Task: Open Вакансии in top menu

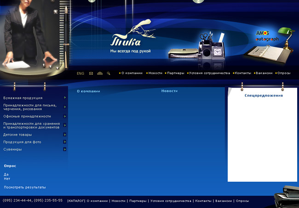Action: tap(264, 73)
